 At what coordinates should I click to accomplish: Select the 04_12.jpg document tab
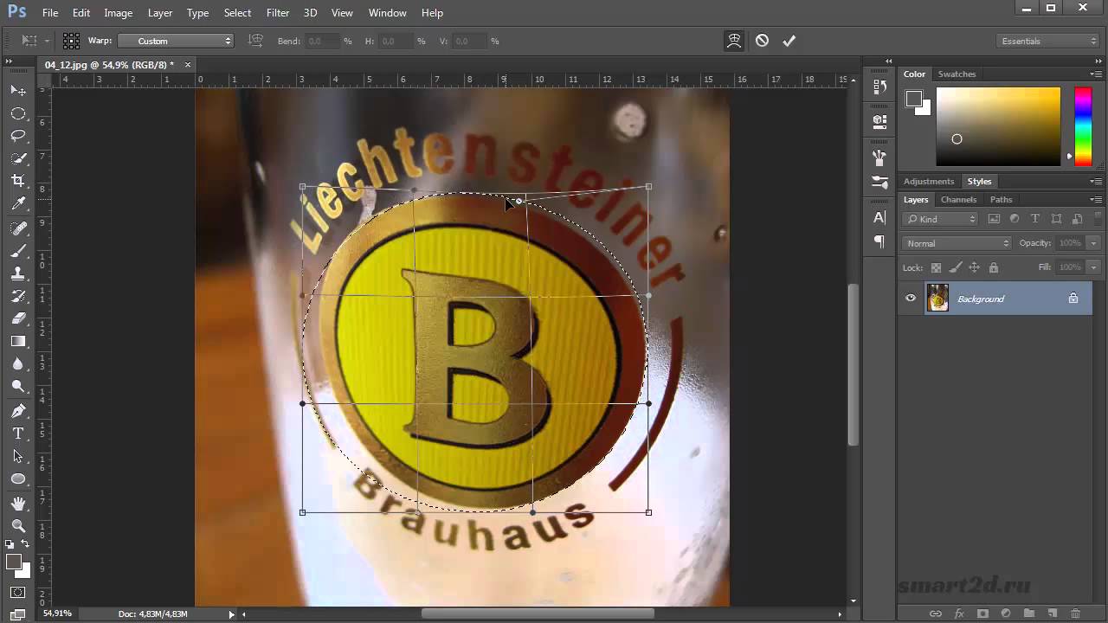109,65
